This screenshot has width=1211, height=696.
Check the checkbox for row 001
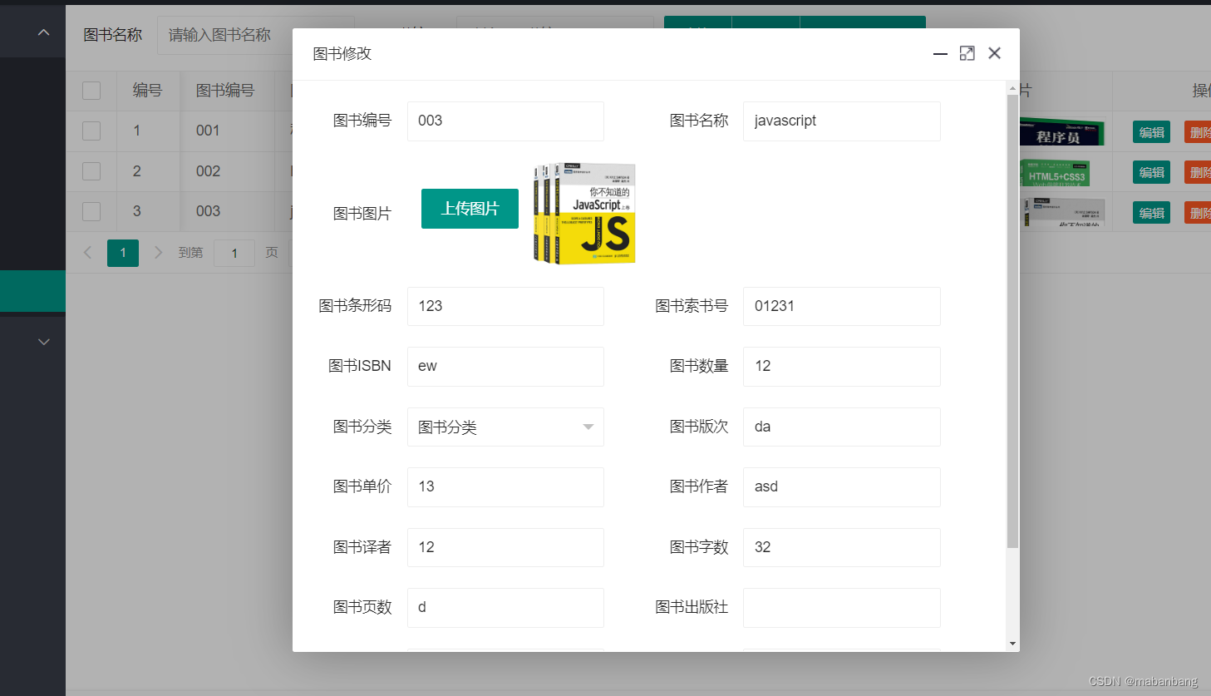click(x=91, y=131)
